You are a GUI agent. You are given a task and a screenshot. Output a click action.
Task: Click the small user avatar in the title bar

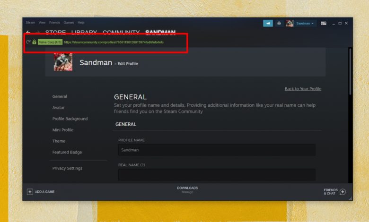click(x=290, y=23)
